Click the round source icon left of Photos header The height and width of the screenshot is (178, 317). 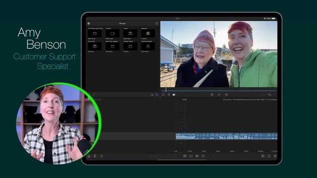point(89,24)
